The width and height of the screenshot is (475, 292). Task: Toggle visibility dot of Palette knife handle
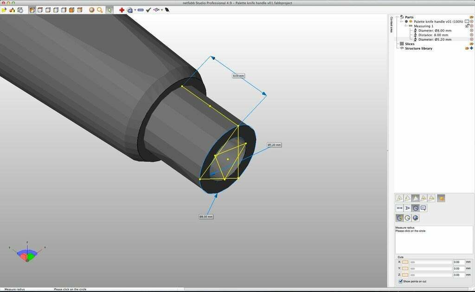[406, 21]
